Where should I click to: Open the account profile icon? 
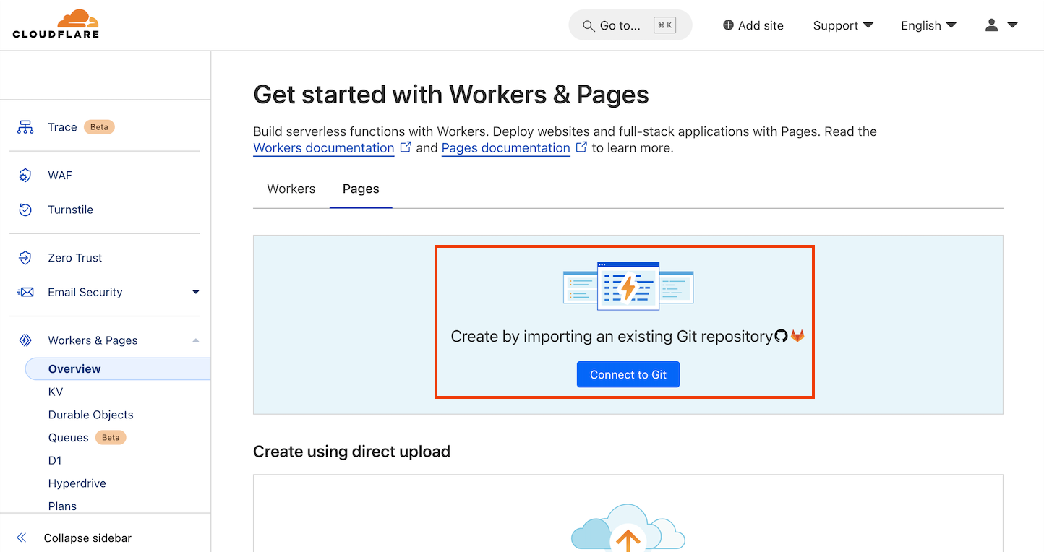(991, 25)
